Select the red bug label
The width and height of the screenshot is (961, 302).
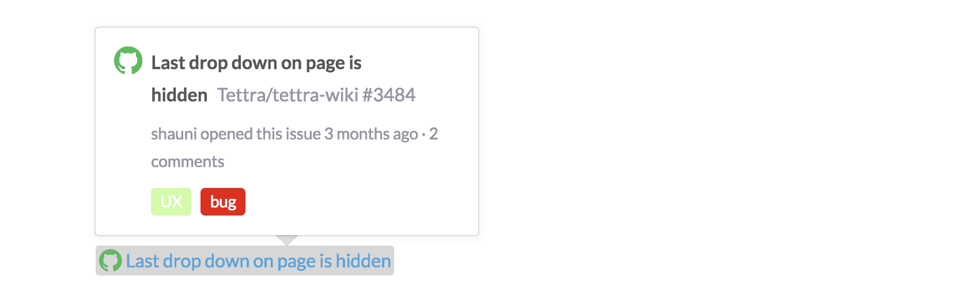point(223,202)
